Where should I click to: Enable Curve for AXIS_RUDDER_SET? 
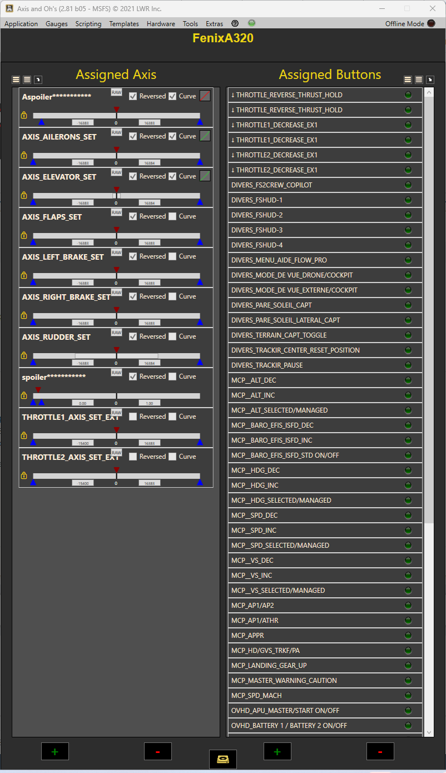tap(172, 336)
